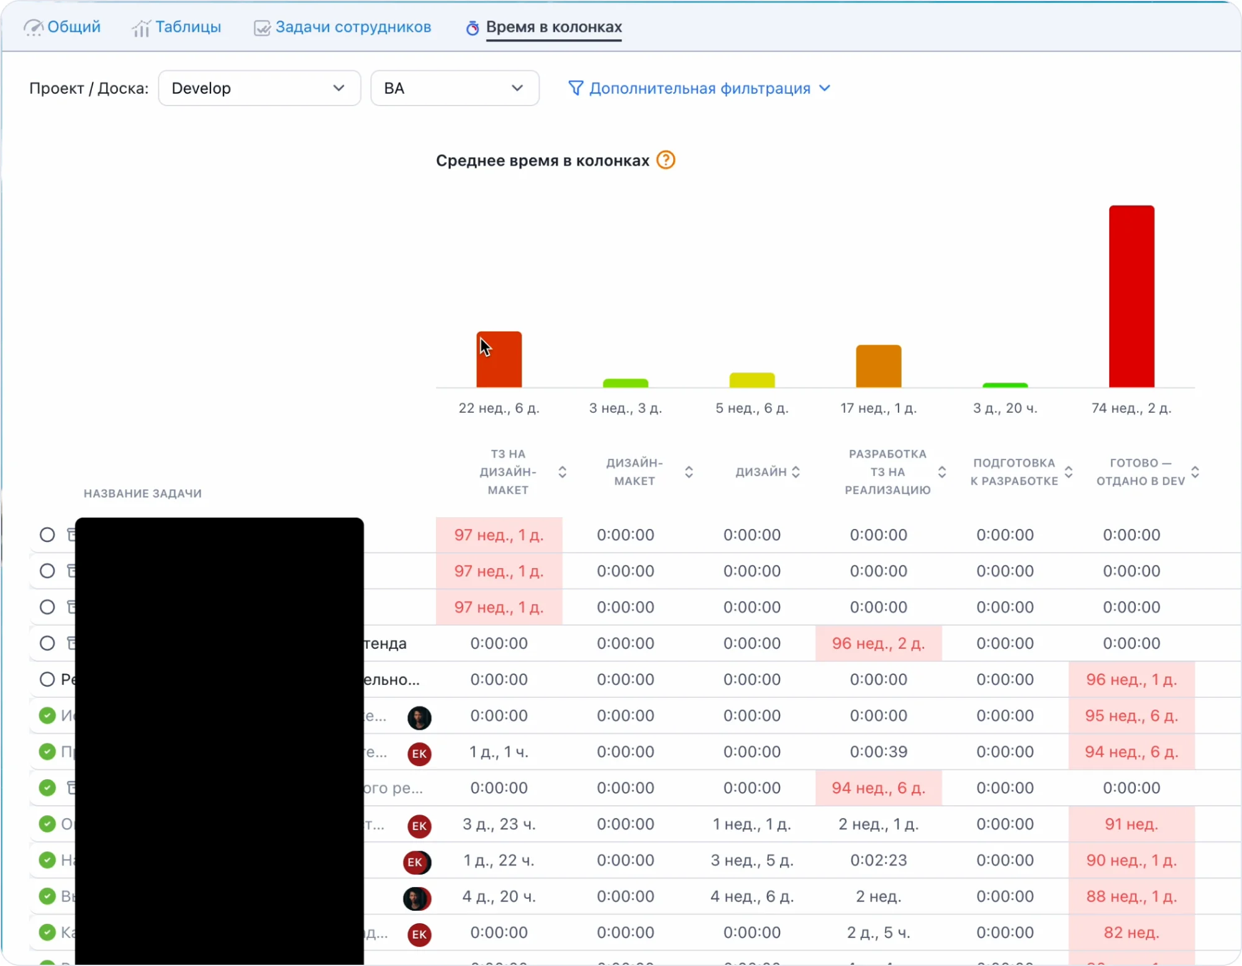Click the funnel filter icon
1242x966 pixels.
[576, 88]
